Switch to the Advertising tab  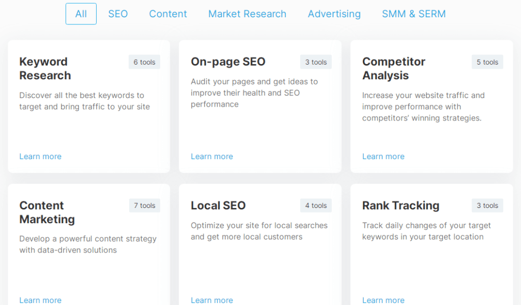[x=334, y=14]
